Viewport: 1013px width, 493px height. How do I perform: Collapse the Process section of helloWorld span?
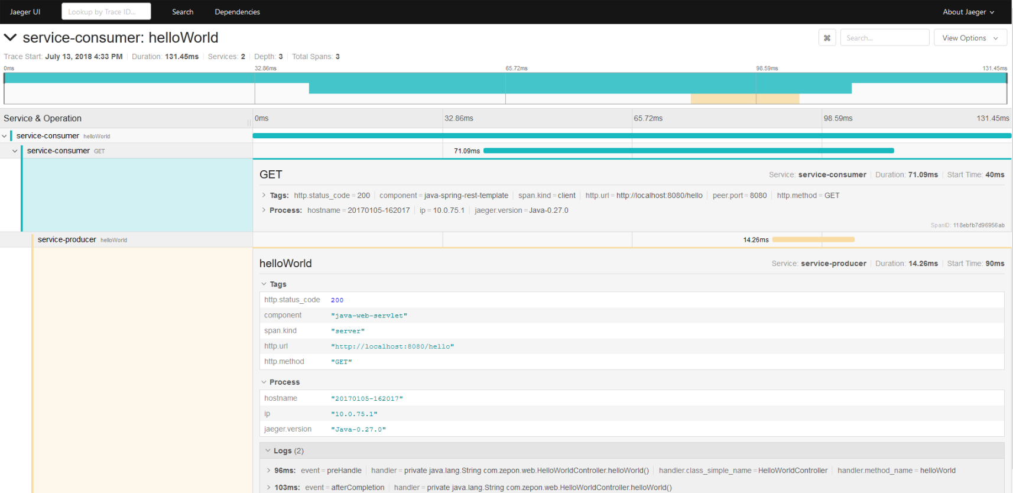coord(280,382)
